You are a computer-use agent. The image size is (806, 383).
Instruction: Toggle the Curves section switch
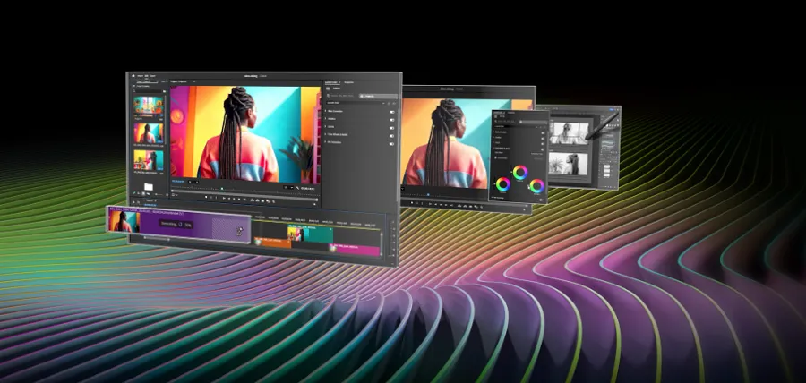(x=391, y=128)
